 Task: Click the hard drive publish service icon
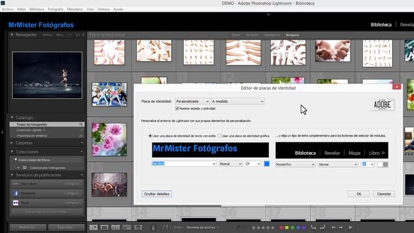[16, 184]
